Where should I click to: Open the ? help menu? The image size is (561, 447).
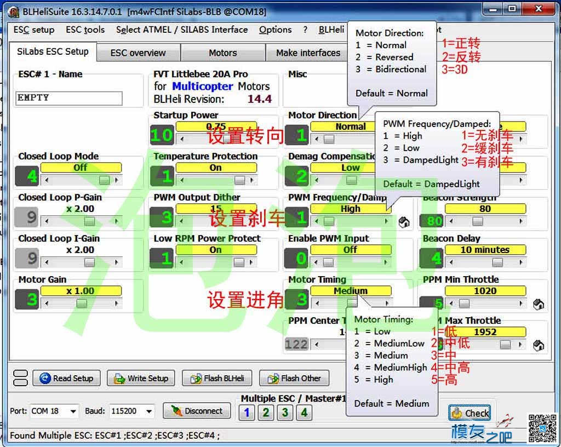[305, 30]
